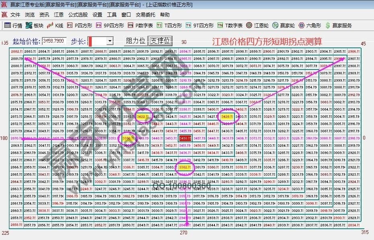The width and height of the screenshot is (374, 240).
Task: Open the 公式选股 menu
Action: (x=78, y=15)
